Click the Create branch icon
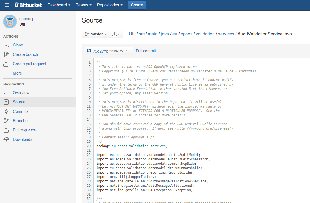 (6, 54)
